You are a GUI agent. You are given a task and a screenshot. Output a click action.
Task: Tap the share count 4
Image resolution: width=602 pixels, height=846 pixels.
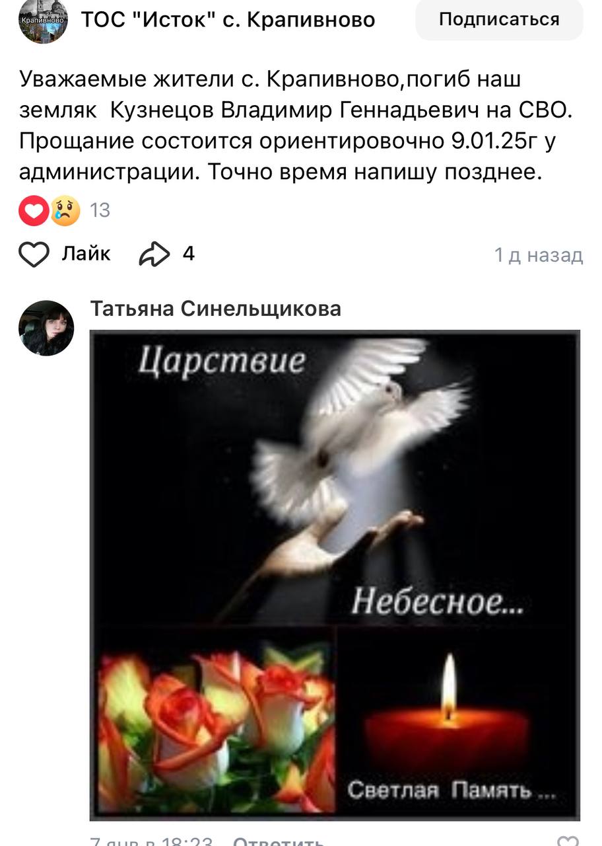pos(189,254)
